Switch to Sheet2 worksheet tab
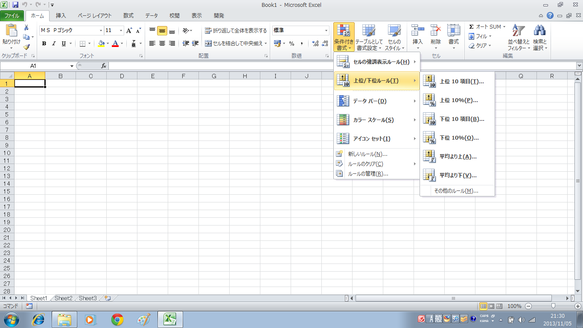 pos(63,298)
